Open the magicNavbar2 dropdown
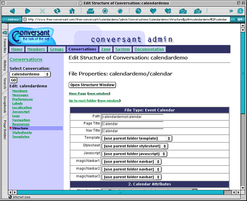 [131, 169]
